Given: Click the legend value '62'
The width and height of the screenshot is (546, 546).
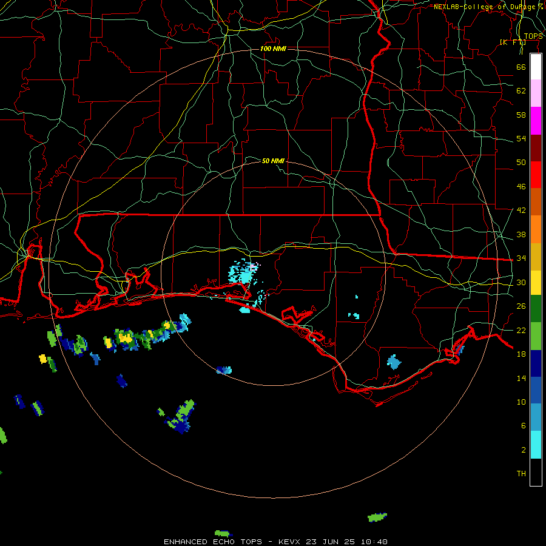Looking at the screenshot, I should tap(521, 91).
